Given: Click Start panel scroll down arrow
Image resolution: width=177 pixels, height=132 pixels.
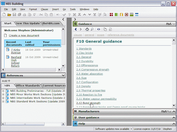Looking at the screenshot, I should [63, 66].
